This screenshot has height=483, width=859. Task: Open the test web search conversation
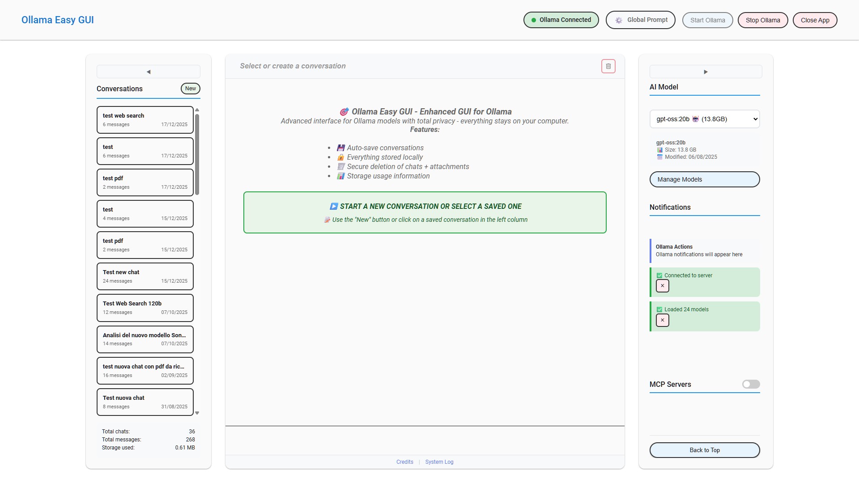tap(145, 120)
